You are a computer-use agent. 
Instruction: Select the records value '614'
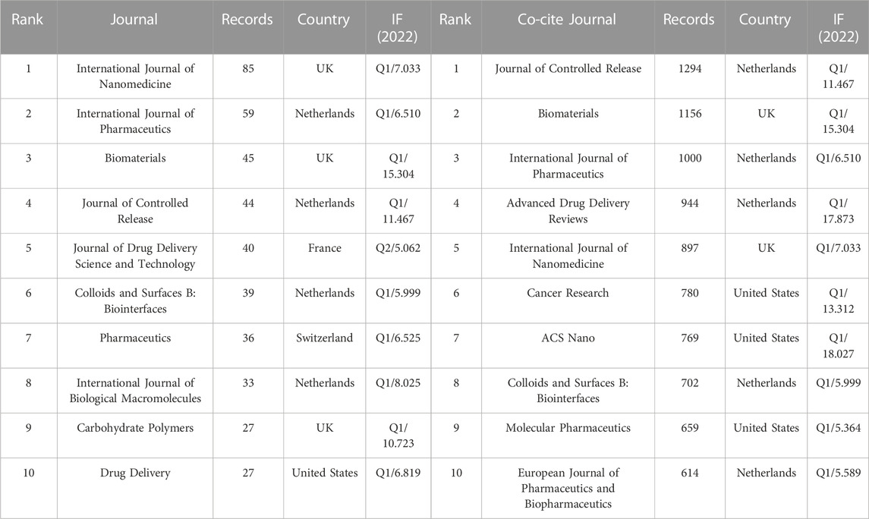(x=689, y=473)
